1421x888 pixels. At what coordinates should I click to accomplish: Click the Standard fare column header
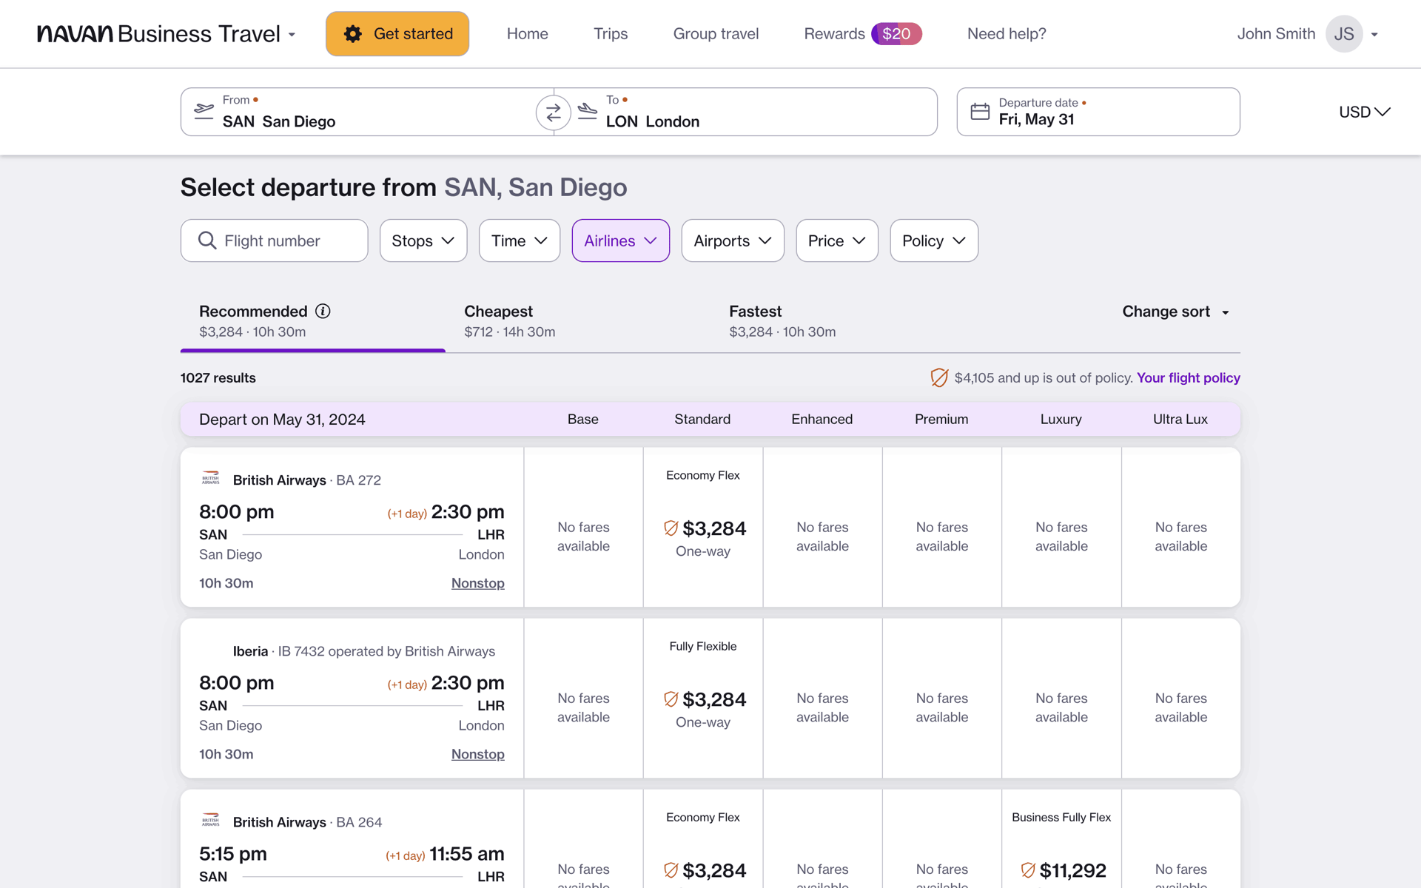(702, 419)
